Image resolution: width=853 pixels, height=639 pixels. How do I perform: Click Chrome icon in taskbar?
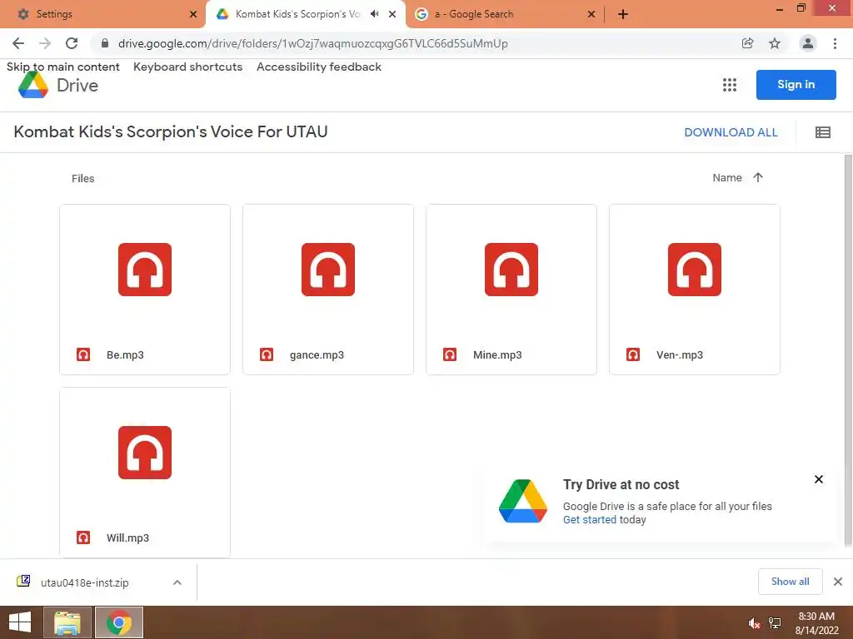[119, 622]
